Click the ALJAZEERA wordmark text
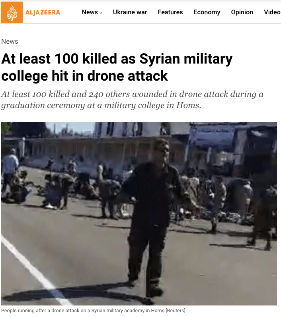The width and height of the screenshot is (281, 317). tap(43, 13)
